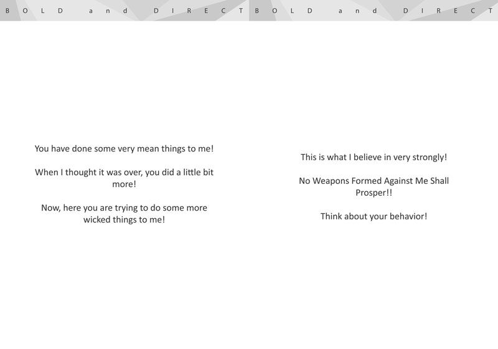Select the paragraph starting 'When I thought it was over'
The width and height of the screenshot is (498, 349).
coord(124,178)
